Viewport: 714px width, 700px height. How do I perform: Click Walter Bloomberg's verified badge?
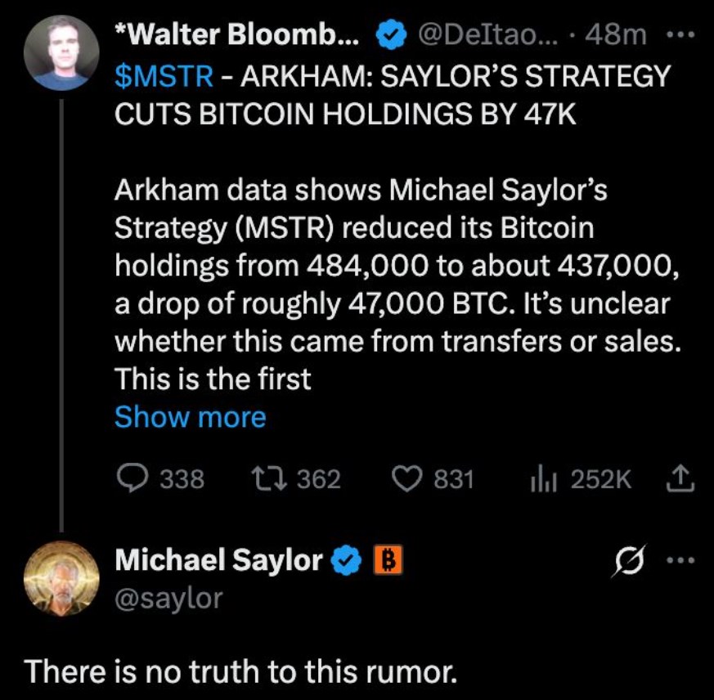388,35
